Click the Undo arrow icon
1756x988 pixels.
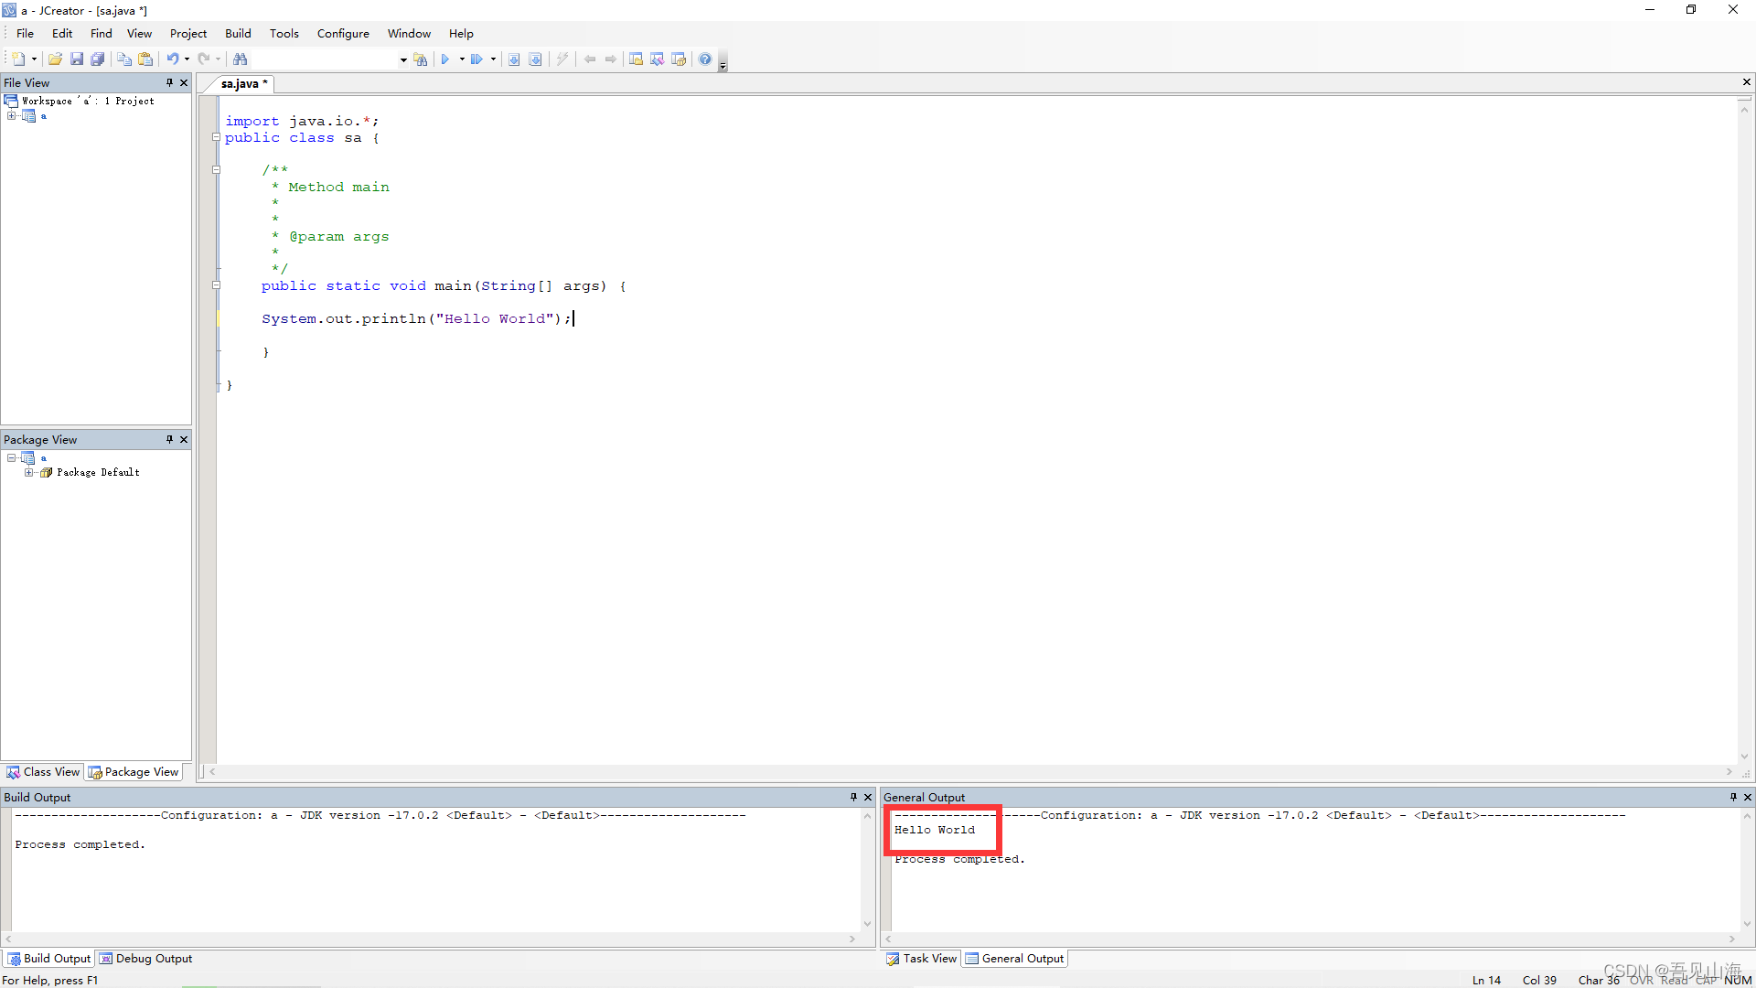coord(172,59)
